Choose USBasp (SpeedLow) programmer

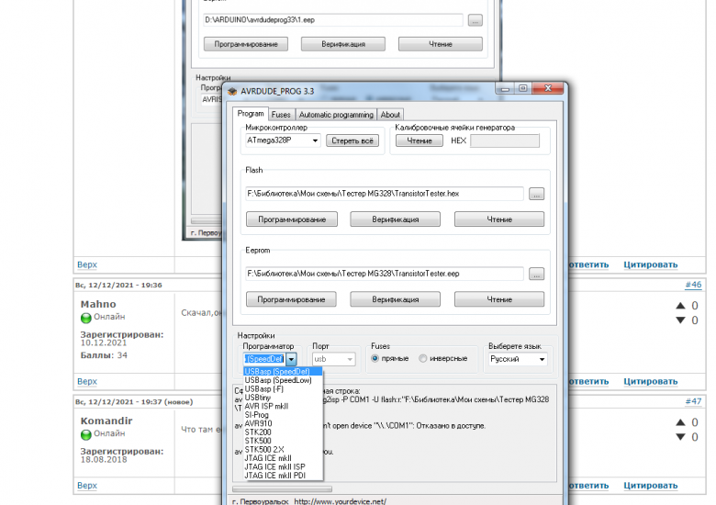pos(283,380)
